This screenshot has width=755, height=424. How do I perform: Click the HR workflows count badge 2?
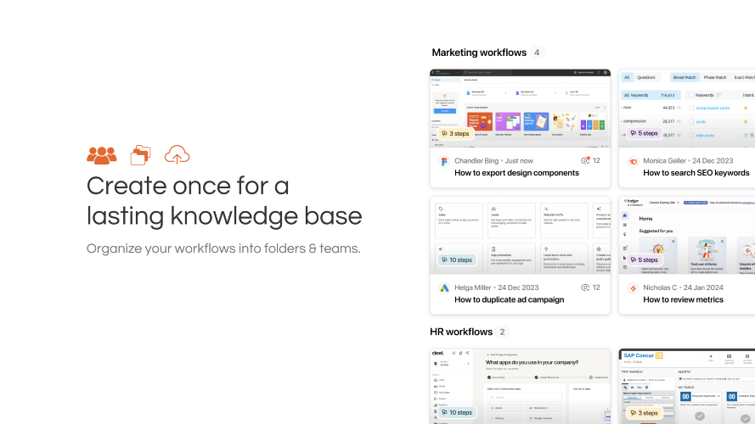click(x=502, y=332)
